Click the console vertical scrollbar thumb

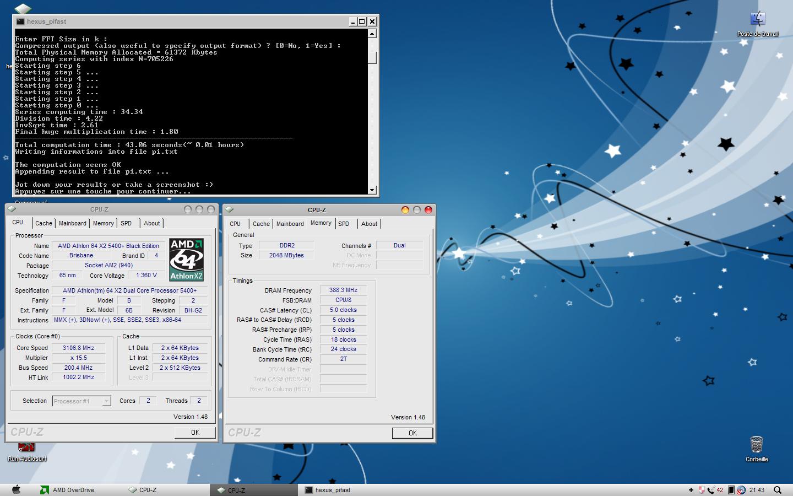tap(372, 57)
